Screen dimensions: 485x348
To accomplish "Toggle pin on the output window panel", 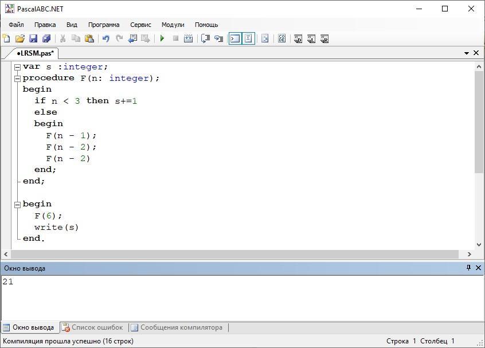I will [468, 268].
